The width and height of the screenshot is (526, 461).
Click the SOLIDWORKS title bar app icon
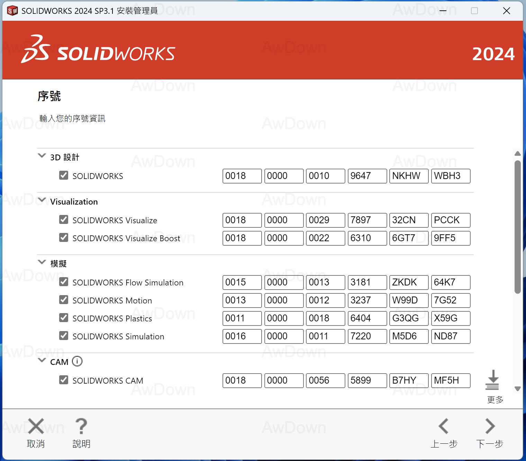(x=12, y=11)
